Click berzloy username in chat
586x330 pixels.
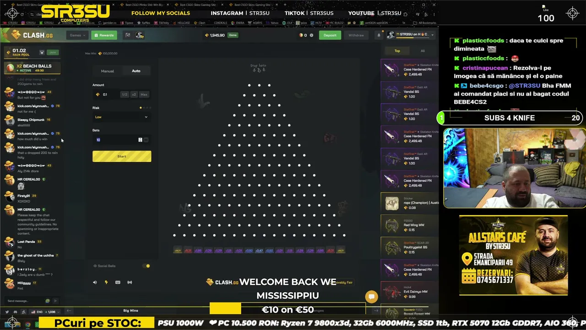pos(27,269)
